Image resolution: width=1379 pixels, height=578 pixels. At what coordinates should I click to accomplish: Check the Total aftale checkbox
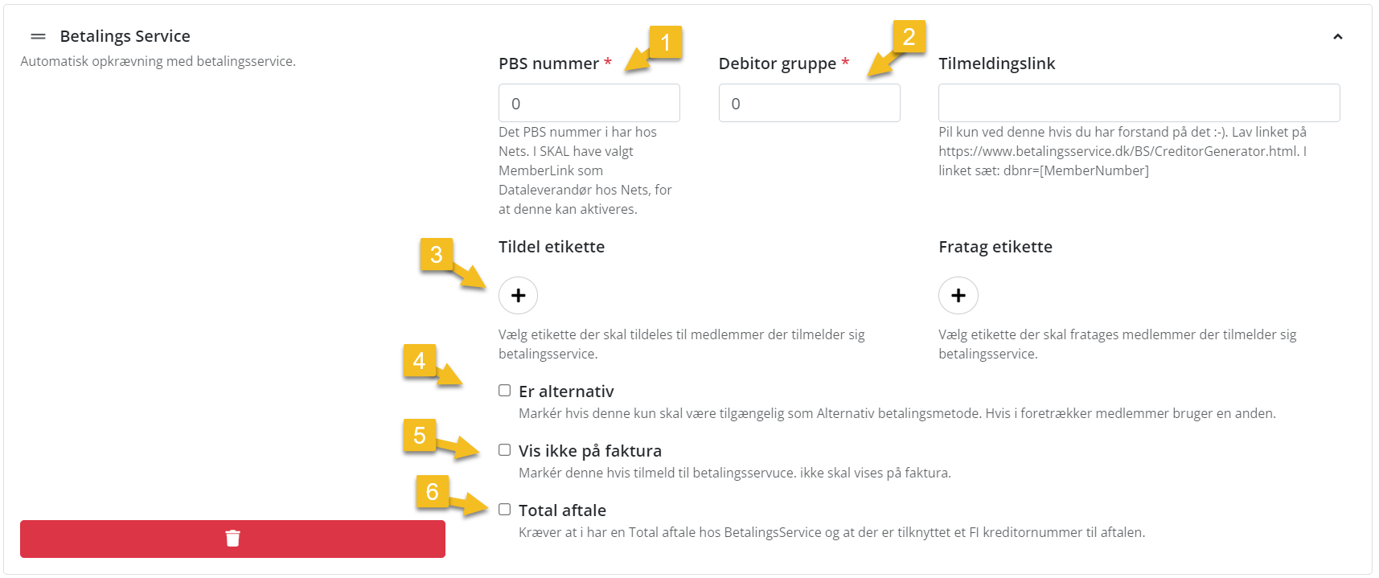(x=504, y=510)
